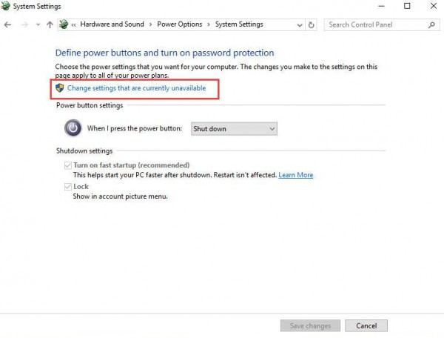The image size is (444, 338).
Task: Go back with the left arrow button
Action: point(7,25)
